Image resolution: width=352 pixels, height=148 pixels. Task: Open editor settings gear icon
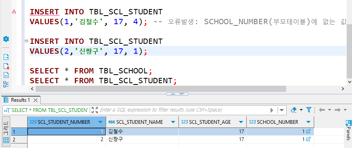tap(6, 39)
